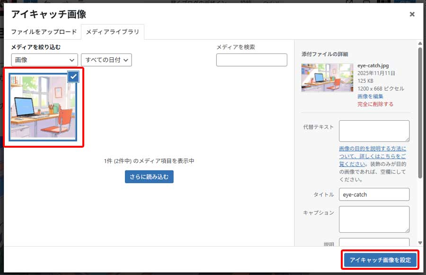Switch to the メディアライブラリ tab

(111, 33)
